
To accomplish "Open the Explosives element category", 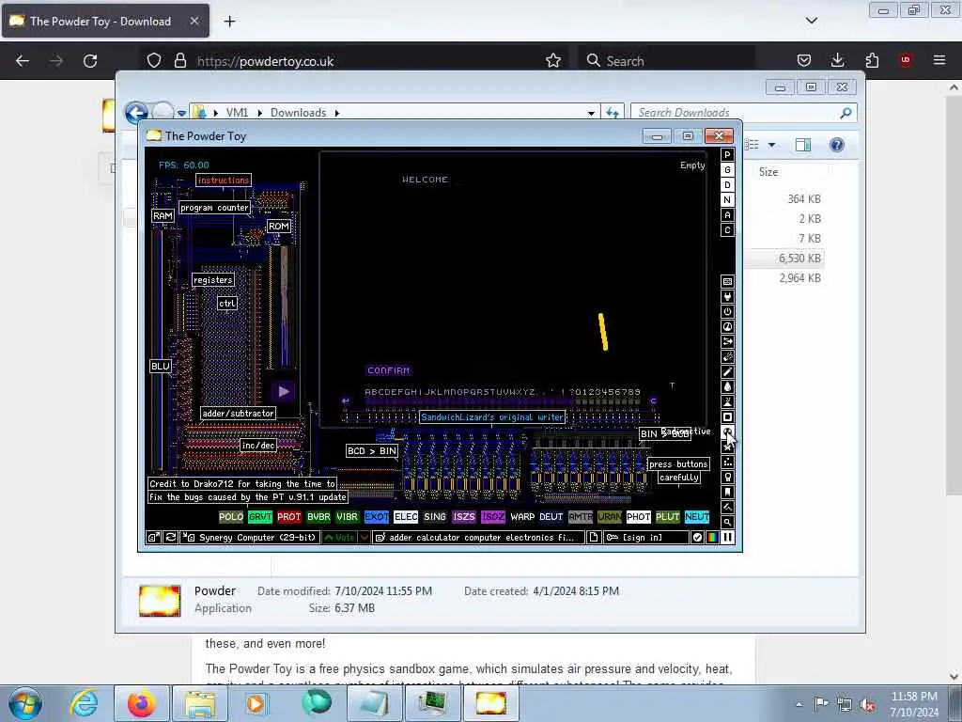I will click(727, 356).
